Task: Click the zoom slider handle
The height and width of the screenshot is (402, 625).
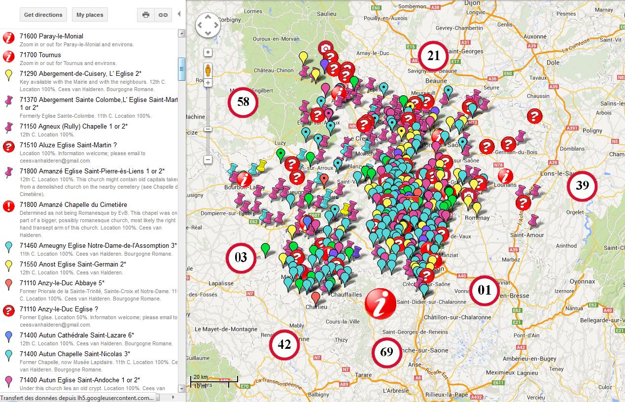Action: pos(208,129)
